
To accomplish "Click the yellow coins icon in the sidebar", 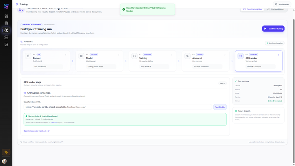I will point(6,152).
